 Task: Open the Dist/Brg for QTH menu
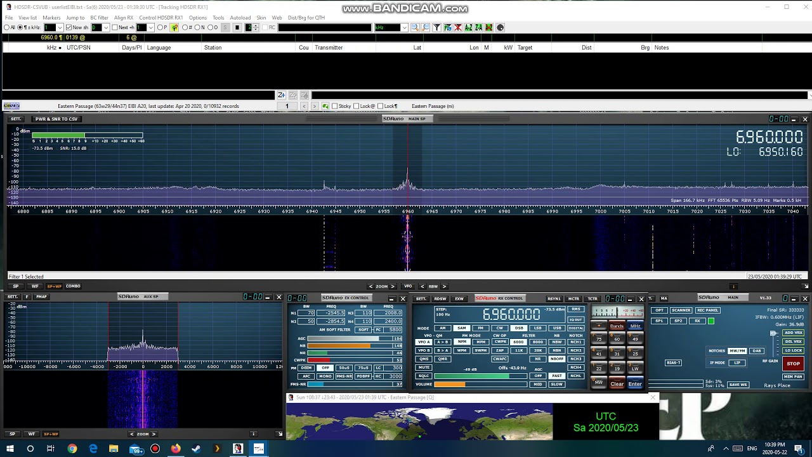click(x=306, y=18)
